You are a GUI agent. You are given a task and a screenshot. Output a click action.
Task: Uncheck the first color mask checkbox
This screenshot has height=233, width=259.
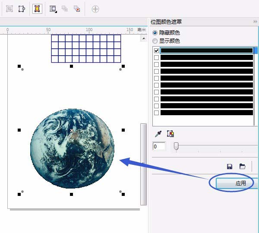(156, 50)
